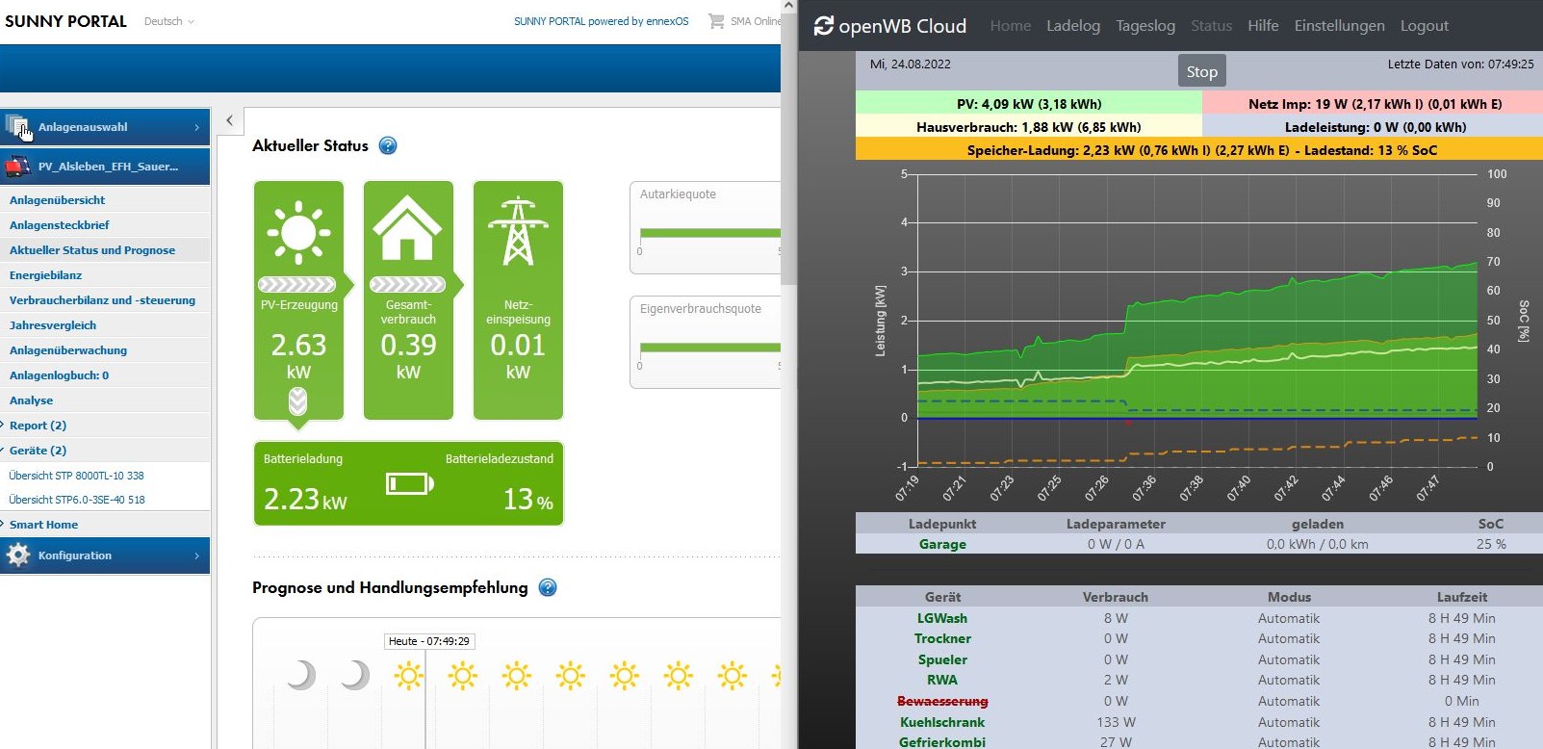
Task: Click the Gesamtverbrauch house icon
Action: coord(407,229)
